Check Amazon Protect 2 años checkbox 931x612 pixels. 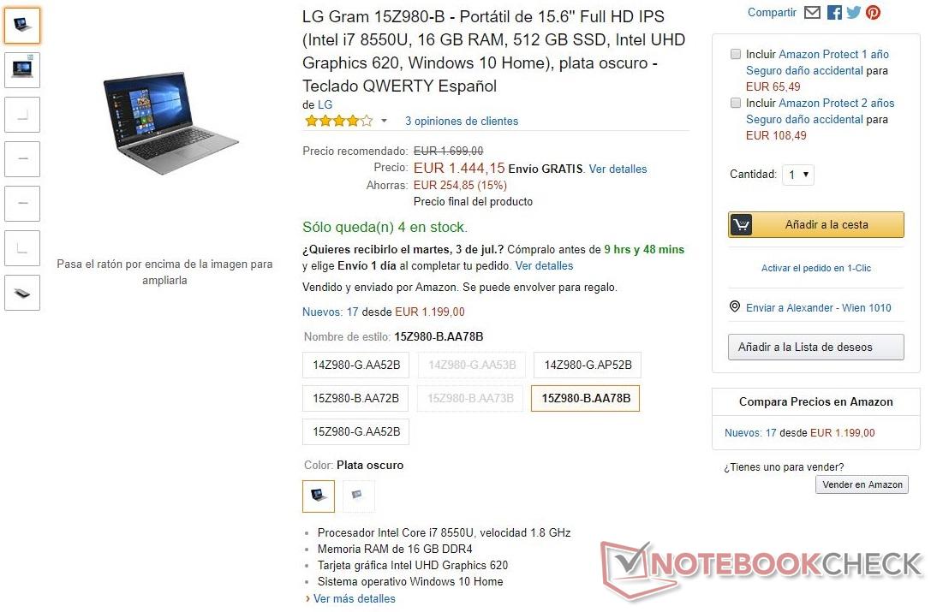(x=736, y=103)
